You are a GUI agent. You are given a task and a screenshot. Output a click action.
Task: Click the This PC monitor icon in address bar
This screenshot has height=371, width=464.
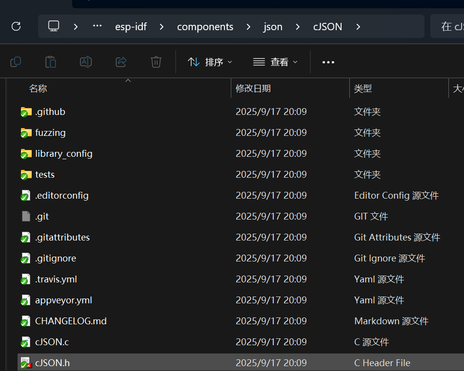click(54, 26)
